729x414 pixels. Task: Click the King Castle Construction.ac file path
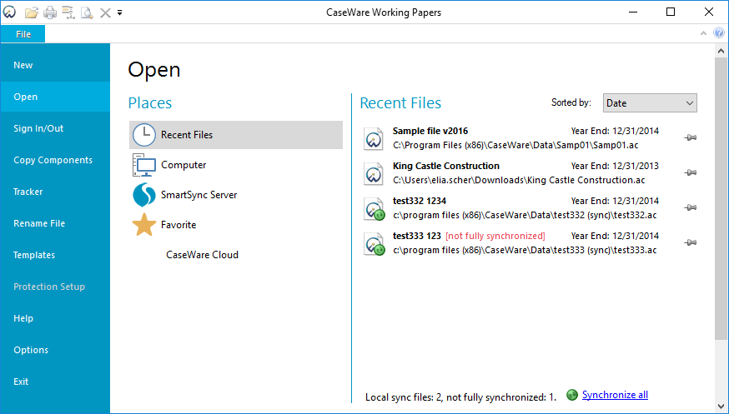[519, 180]
